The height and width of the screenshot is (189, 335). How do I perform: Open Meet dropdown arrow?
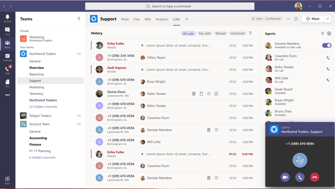[328, 19]
